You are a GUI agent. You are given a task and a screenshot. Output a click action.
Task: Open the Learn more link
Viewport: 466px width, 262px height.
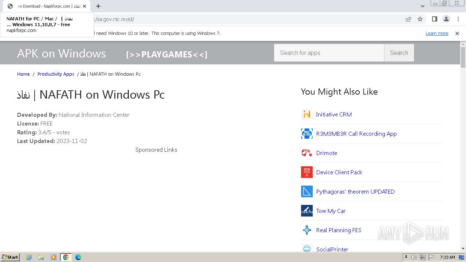point(437,33)
